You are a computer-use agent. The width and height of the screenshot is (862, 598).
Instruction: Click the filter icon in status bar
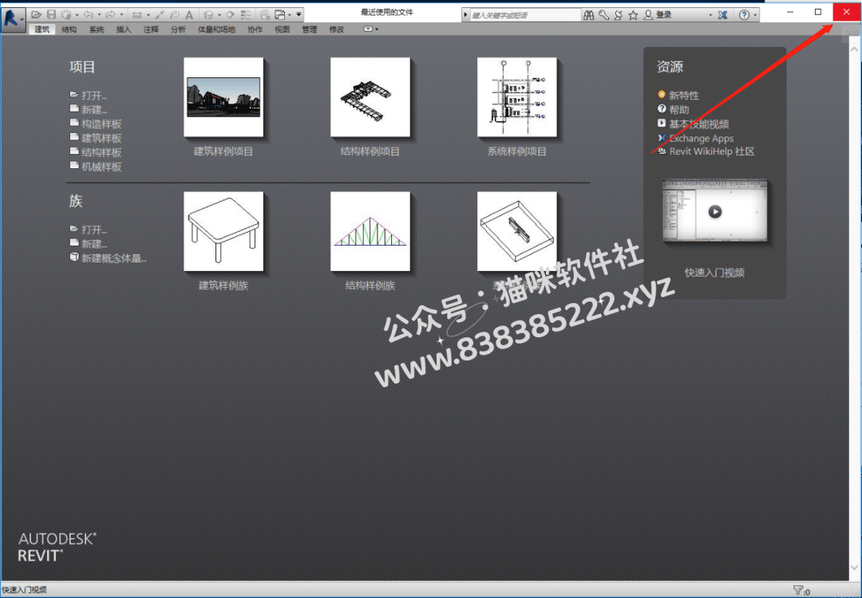pyautogui.click(x=798, y=590)
